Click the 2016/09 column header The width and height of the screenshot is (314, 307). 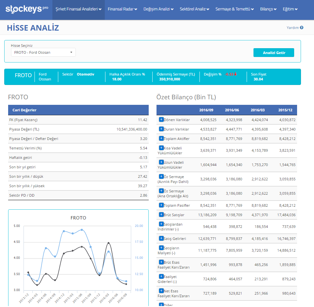[206, 110]
